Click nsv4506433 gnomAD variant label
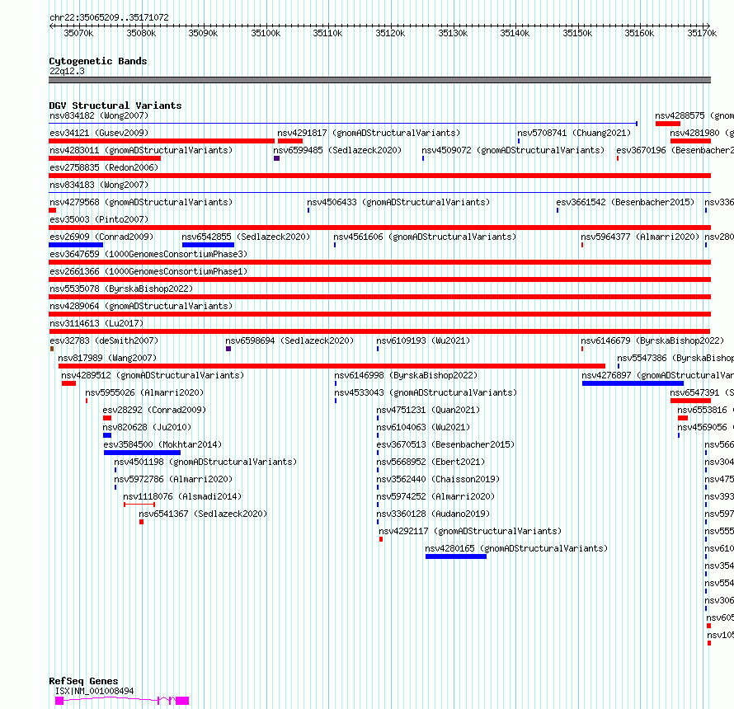 tap(398, 202)
